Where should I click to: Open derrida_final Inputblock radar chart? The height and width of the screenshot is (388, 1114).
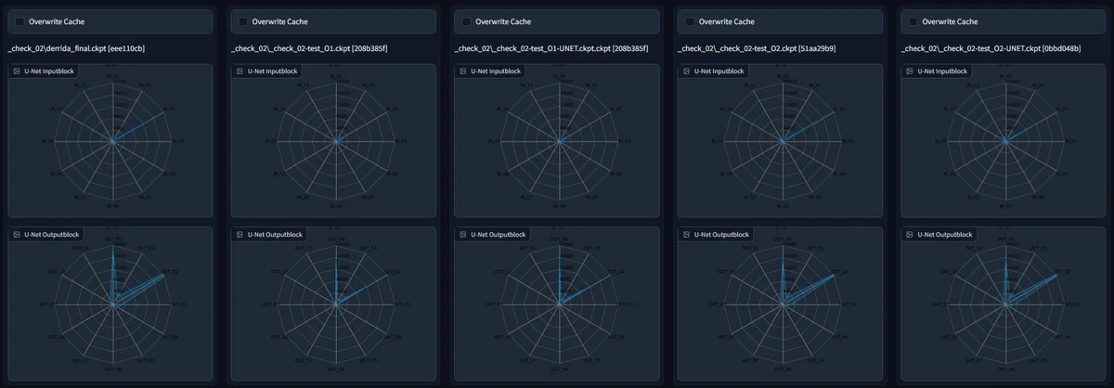(112, 141)
